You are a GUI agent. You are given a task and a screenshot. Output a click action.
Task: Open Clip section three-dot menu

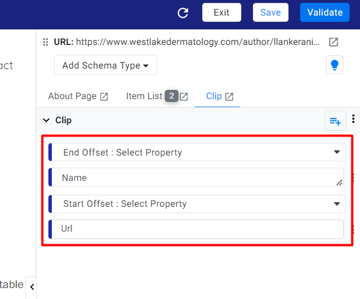pyautogui.click(x=353, y=119)
